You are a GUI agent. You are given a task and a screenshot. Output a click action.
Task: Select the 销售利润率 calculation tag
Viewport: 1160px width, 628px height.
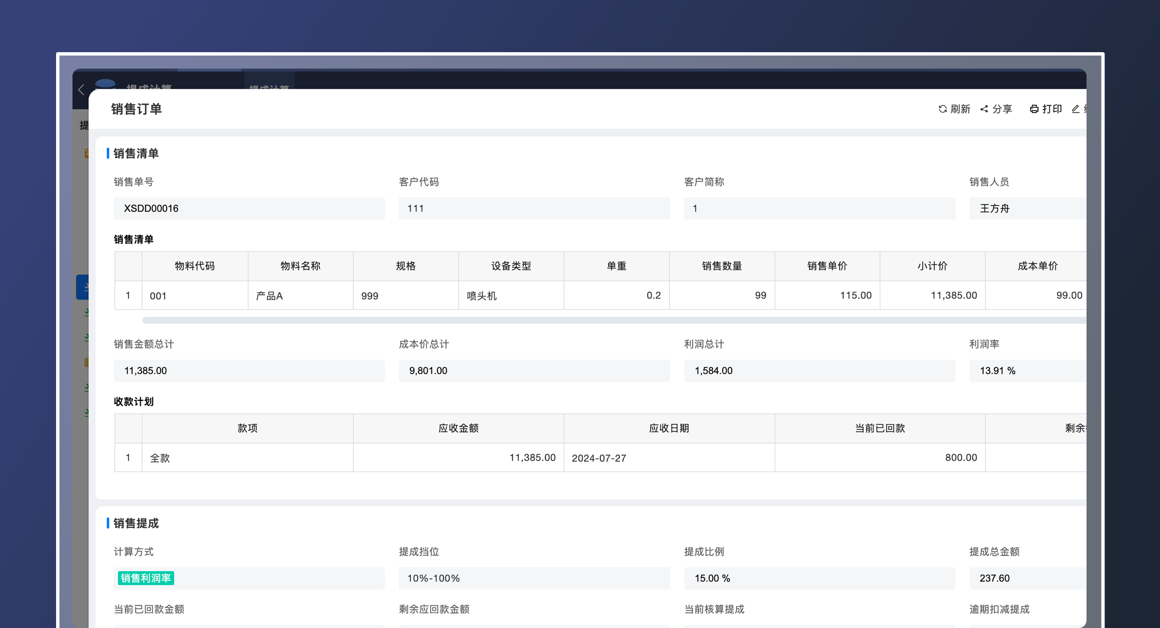pyautogui.click(x=145, y=578)
